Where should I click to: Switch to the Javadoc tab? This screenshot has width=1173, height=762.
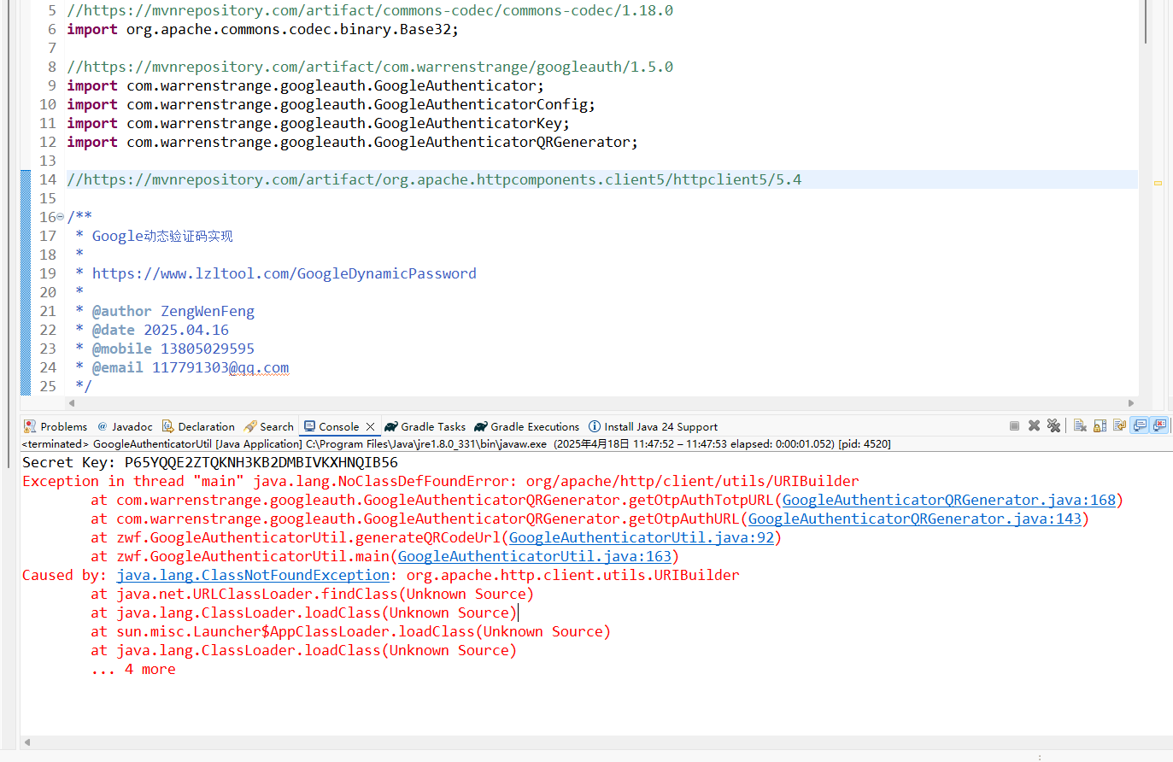pyautogui.click(x=125, y=426)
